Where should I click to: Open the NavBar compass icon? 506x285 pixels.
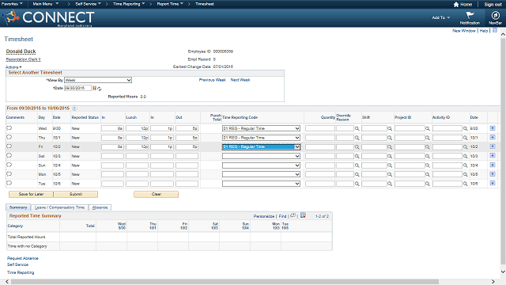pyautogui.click(x=496, y=16)
